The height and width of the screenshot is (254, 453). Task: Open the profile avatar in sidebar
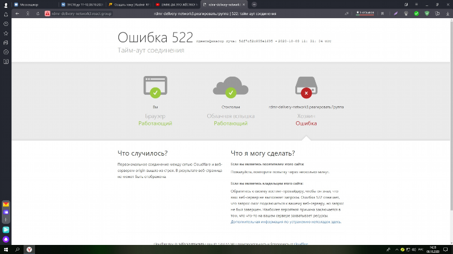(x=6, y=5)
